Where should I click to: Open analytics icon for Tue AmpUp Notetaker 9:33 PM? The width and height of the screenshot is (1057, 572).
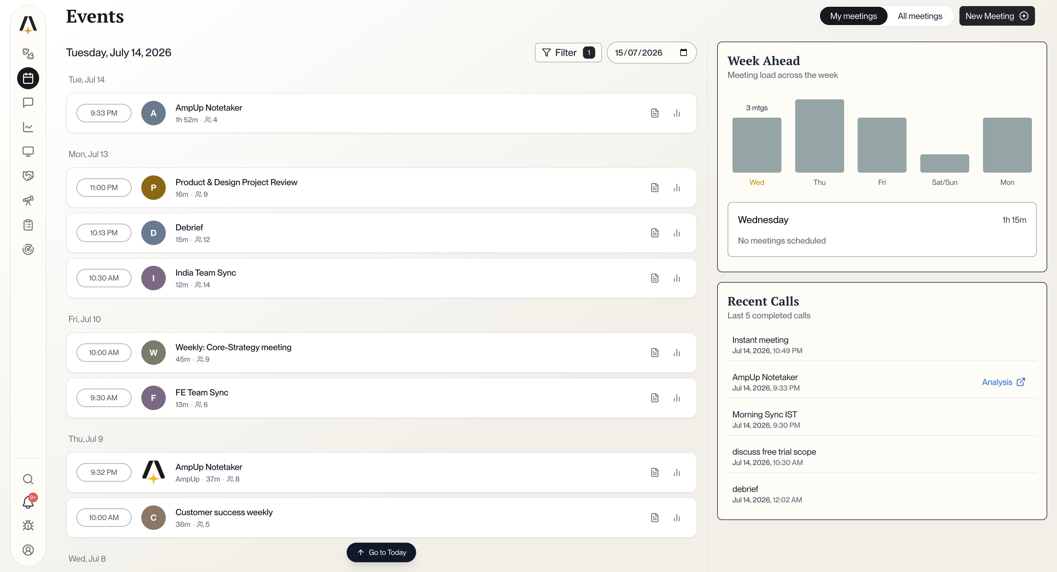677,113
